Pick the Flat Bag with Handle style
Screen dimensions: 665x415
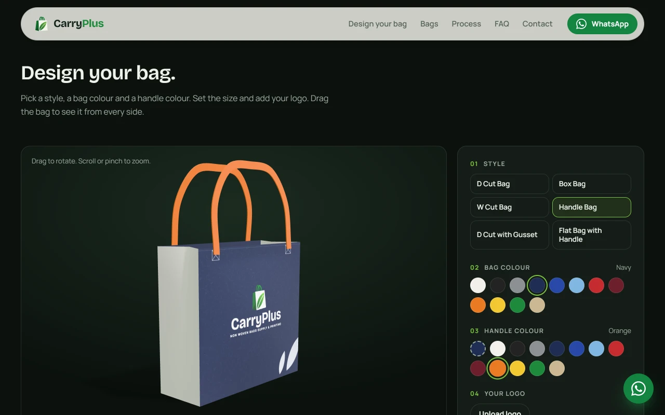click(x=592, y=235)
